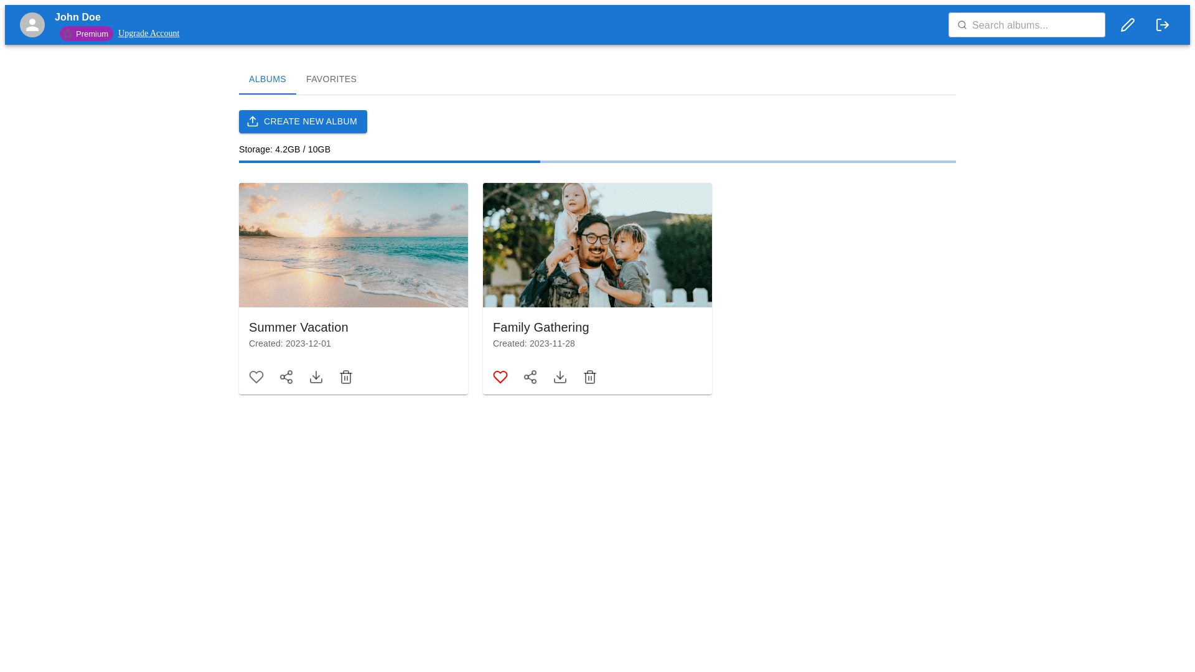This screenshot has height=672, width=1195.
Task: Download the Family Gathering album
Action: click(560, 377)
